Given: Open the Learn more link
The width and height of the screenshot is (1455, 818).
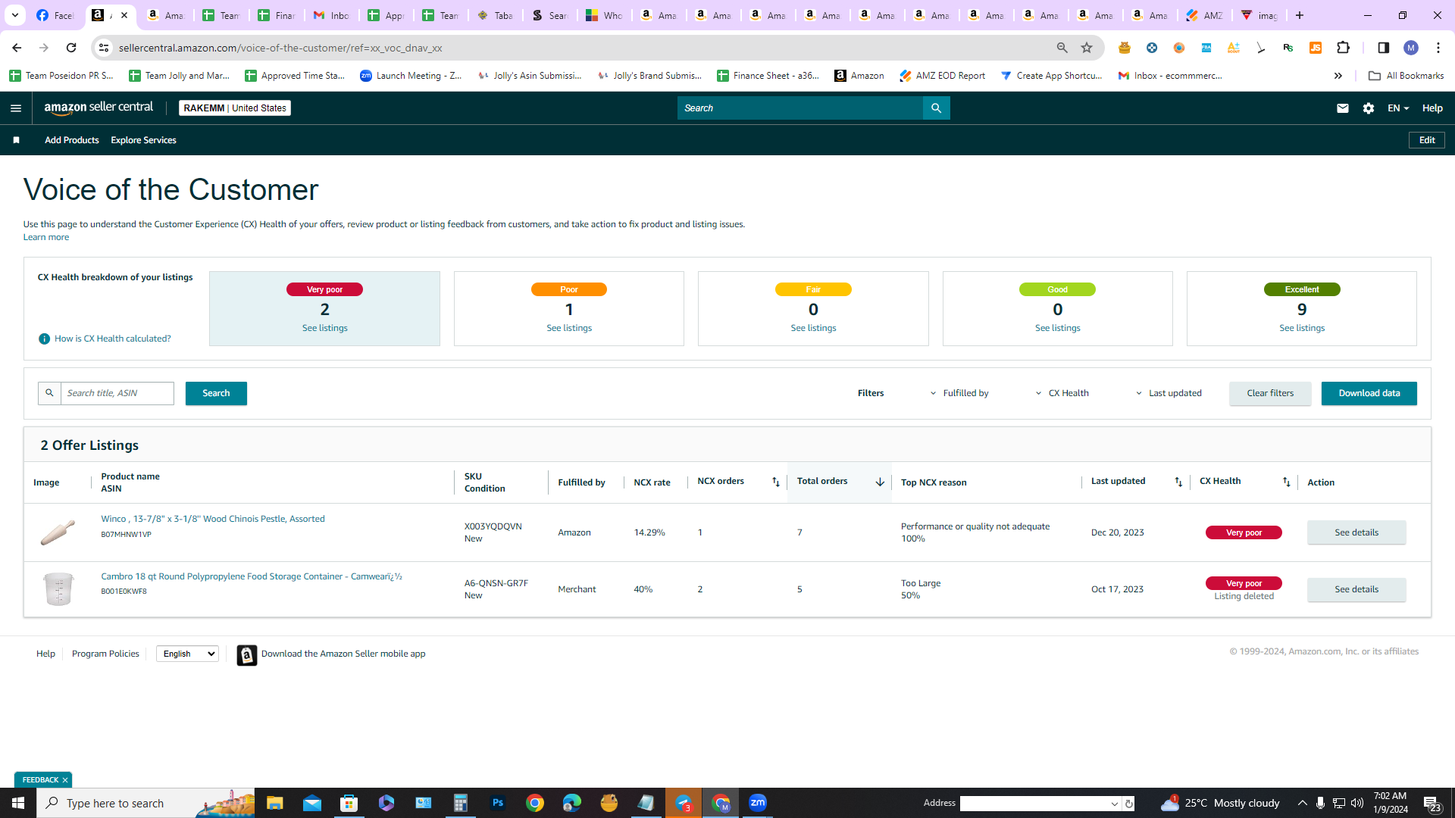Looking at the screenshot, I should (x=46, y=237).
